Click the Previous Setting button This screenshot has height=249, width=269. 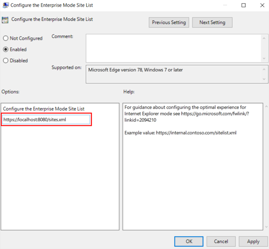[x=169, y=22]
